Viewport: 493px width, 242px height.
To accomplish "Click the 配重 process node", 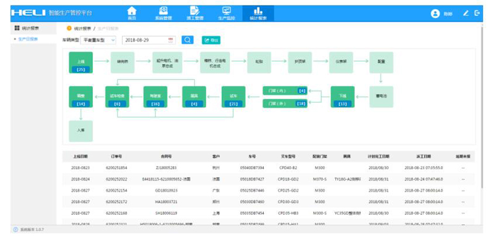I will click(381, 63).
